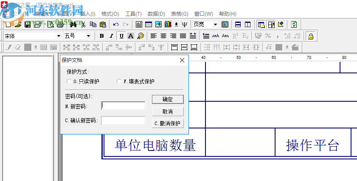Toggle bold formatting
Image resolution: width=357 pixels, height=181 pixels.
click(x=102, y=36)
